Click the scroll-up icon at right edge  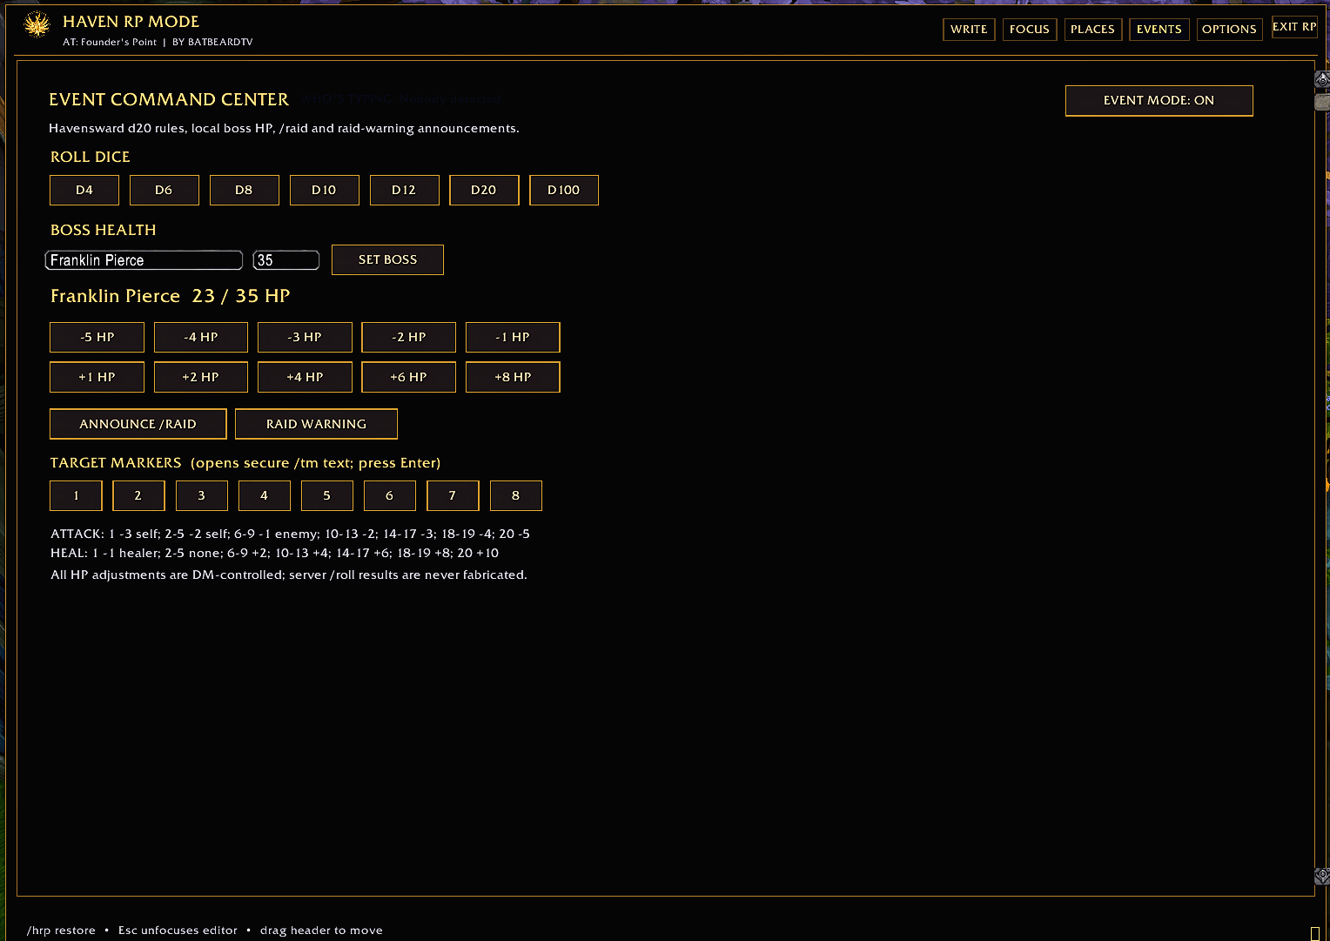click(1322, 80)
